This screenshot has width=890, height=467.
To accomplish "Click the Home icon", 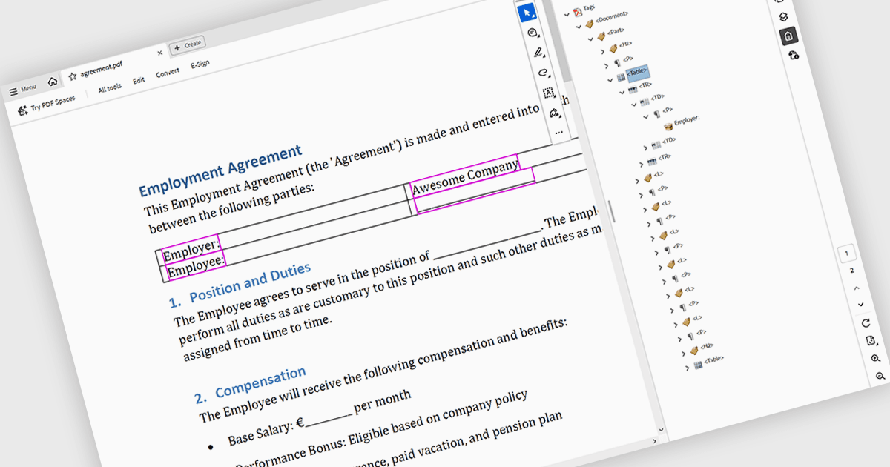I will pos(53,82).
